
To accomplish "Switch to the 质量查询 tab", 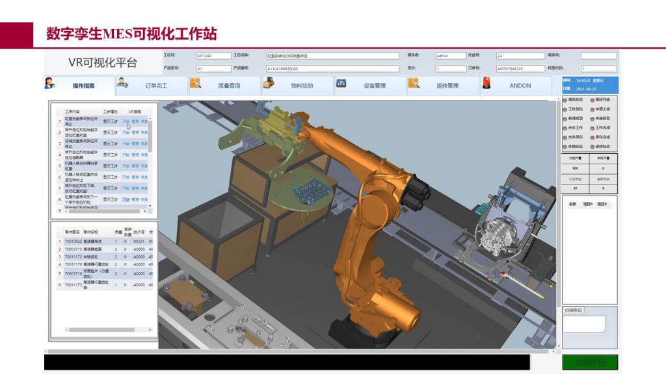I will 224,86.
